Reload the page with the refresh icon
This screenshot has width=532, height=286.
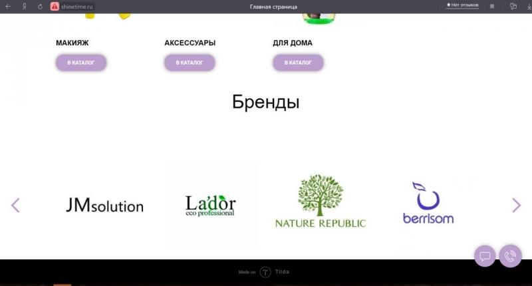[40, 7]
